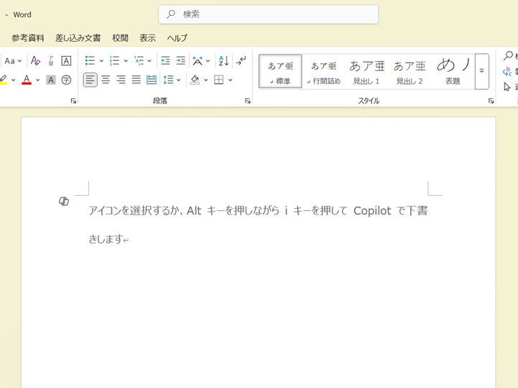Click the Select cursor icon in editing group
This screenshot has width=518, height=388.
tap(507, 87)
